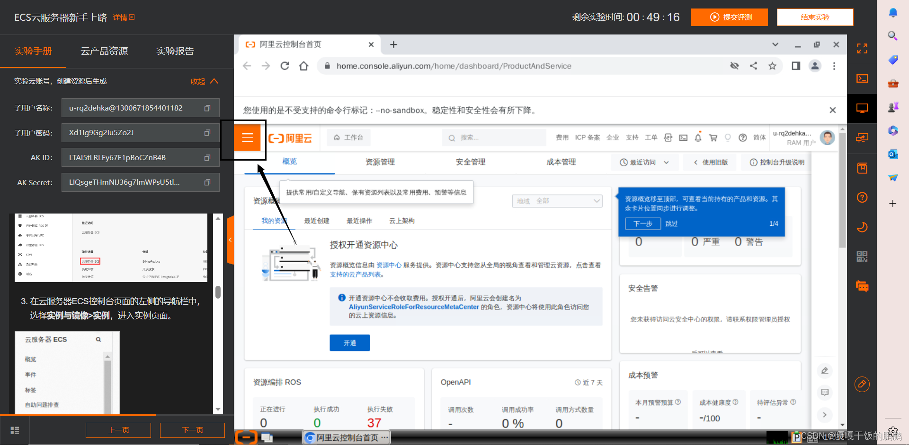
Task: Collapse the left manual panel handle
Action: coord(230,240)
